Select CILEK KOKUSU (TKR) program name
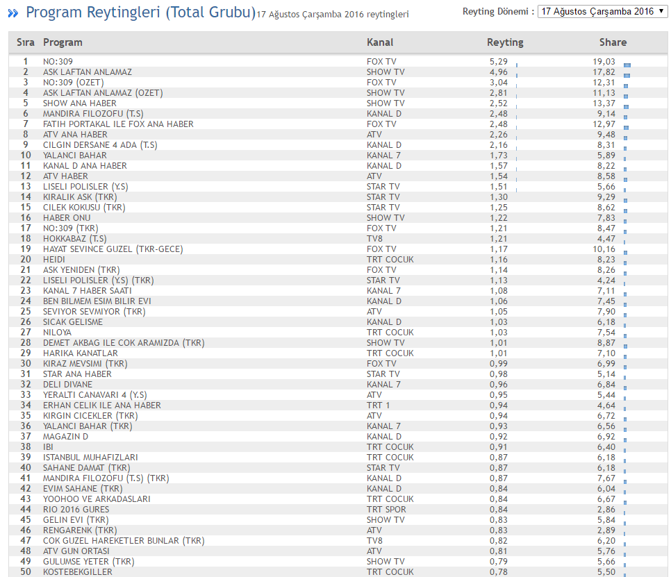Screen dimensions: 671x577 click(84, 208)
